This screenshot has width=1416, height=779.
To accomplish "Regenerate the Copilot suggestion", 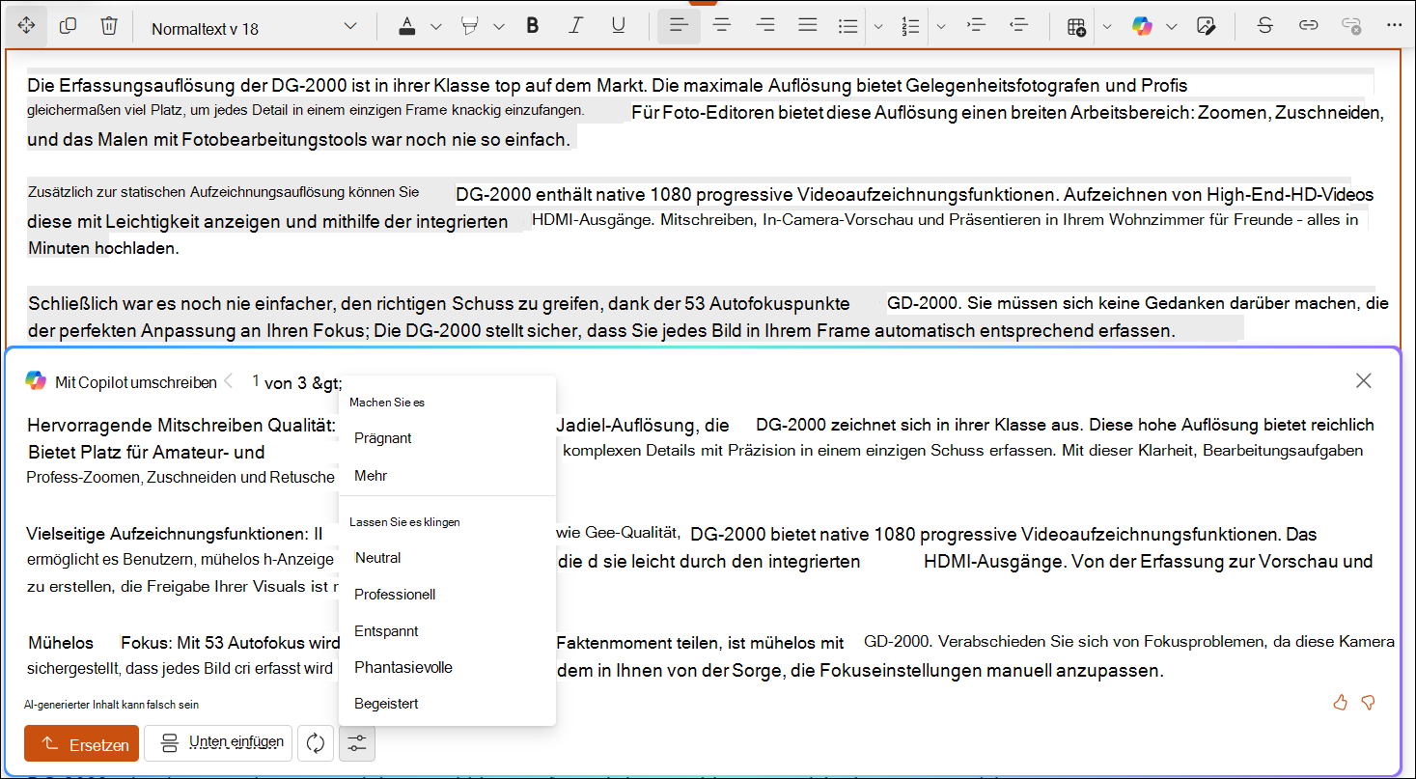I will pos(316,743).
